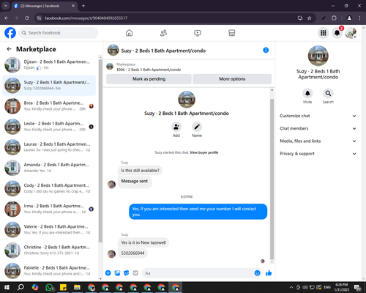Open taskbar search magnifier
This screenshot has width=366, height=293.
pos(20,287)
